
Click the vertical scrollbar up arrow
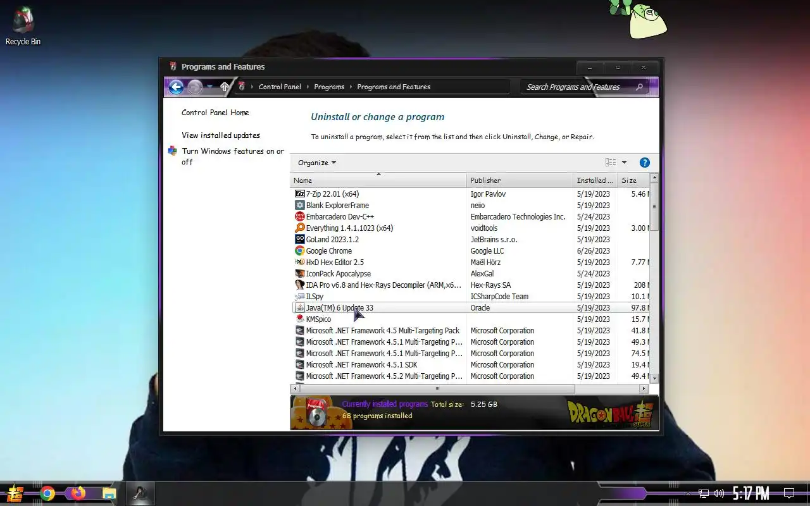(x=654, y=178)
